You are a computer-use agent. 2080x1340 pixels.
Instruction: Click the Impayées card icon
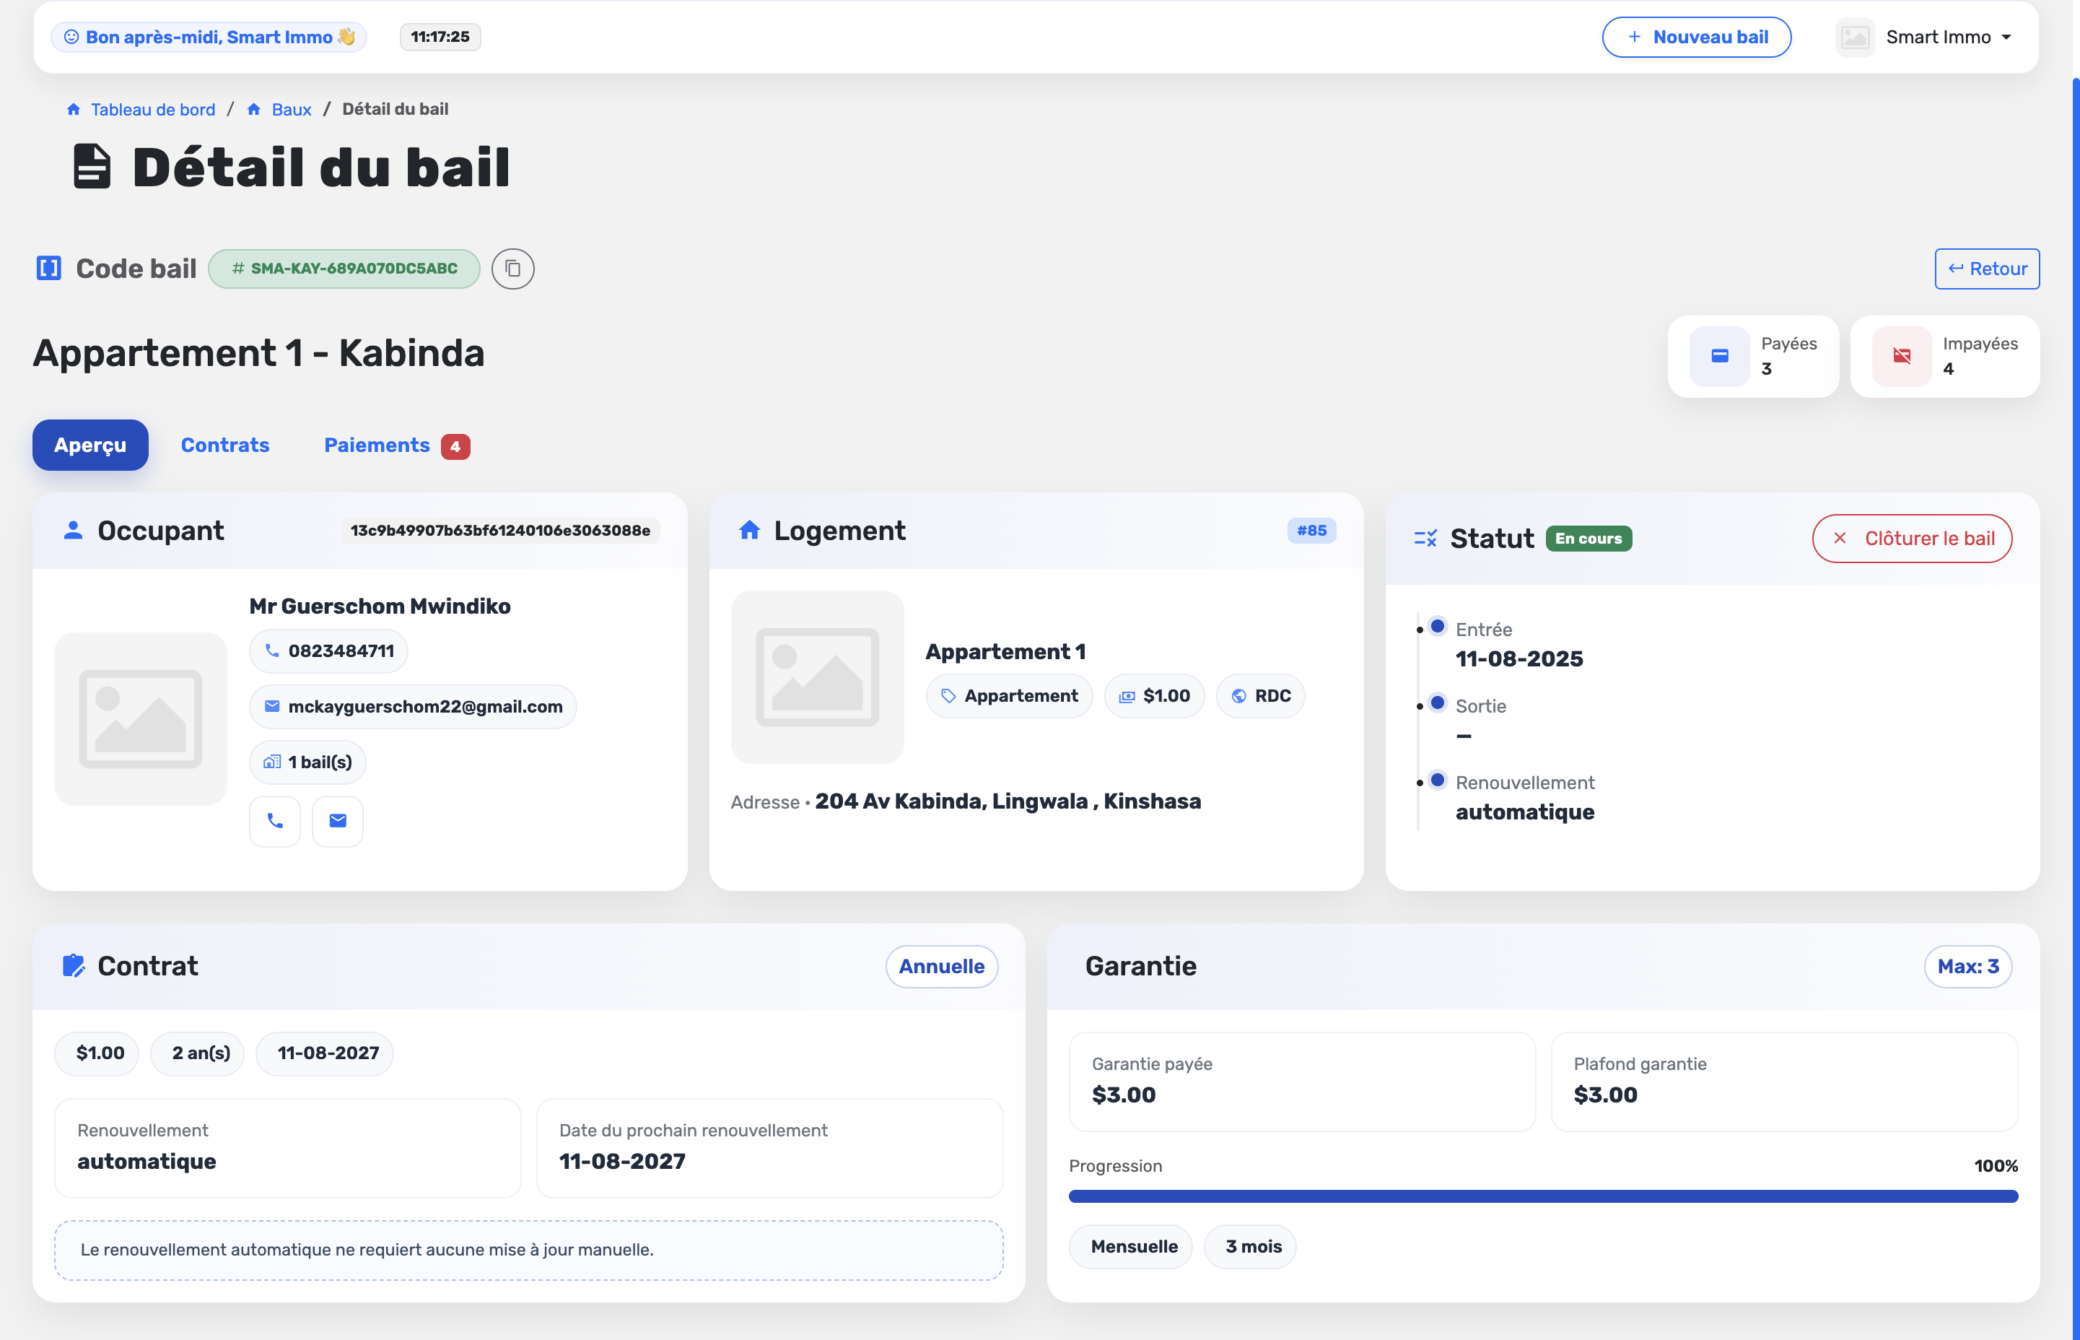point(1902,356)
